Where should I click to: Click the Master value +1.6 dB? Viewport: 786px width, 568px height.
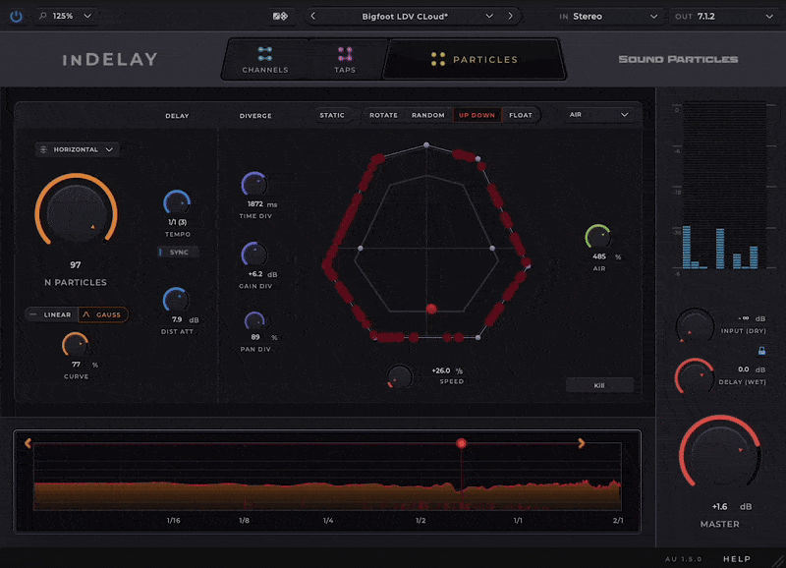coord(732,507)
